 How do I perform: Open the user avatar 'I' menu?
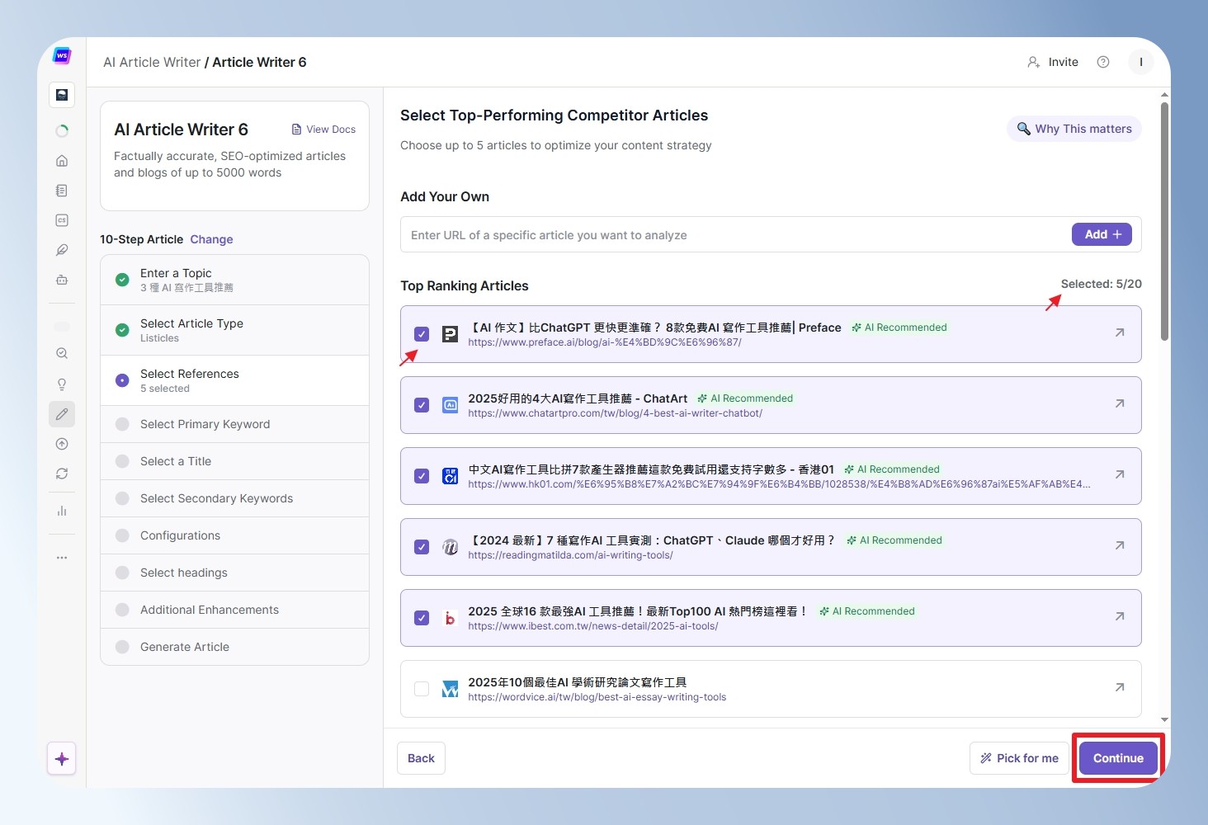1141,62
